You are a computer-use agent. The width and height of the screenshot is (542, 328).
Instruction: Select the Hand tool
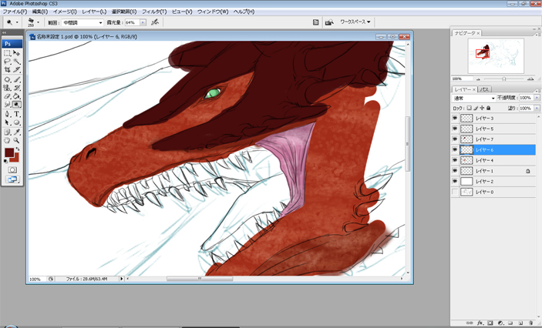click(7, 140)
